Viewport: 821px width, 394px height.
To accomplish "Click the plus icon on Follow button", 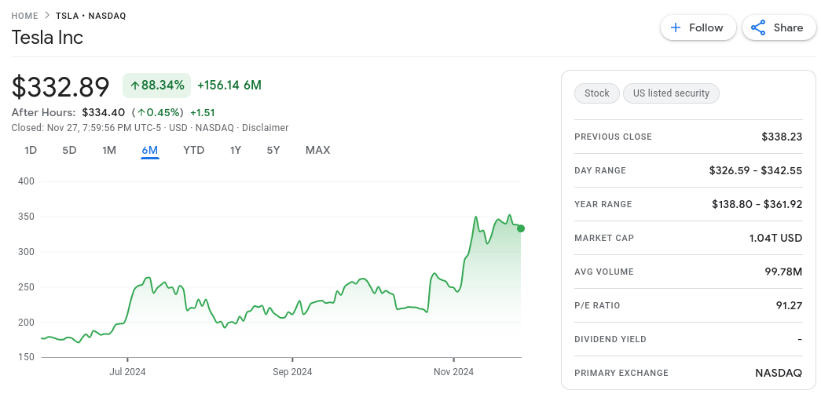I will pyautogui.click(x=675, y=27).
